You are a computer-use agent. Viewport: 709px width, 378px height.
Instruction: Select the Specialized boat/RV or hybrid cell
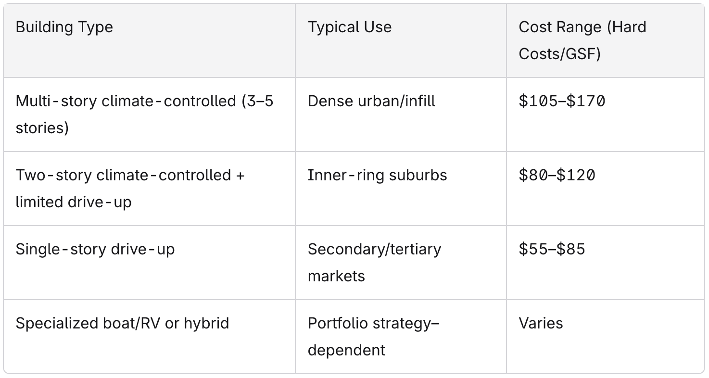click(150, 337)
